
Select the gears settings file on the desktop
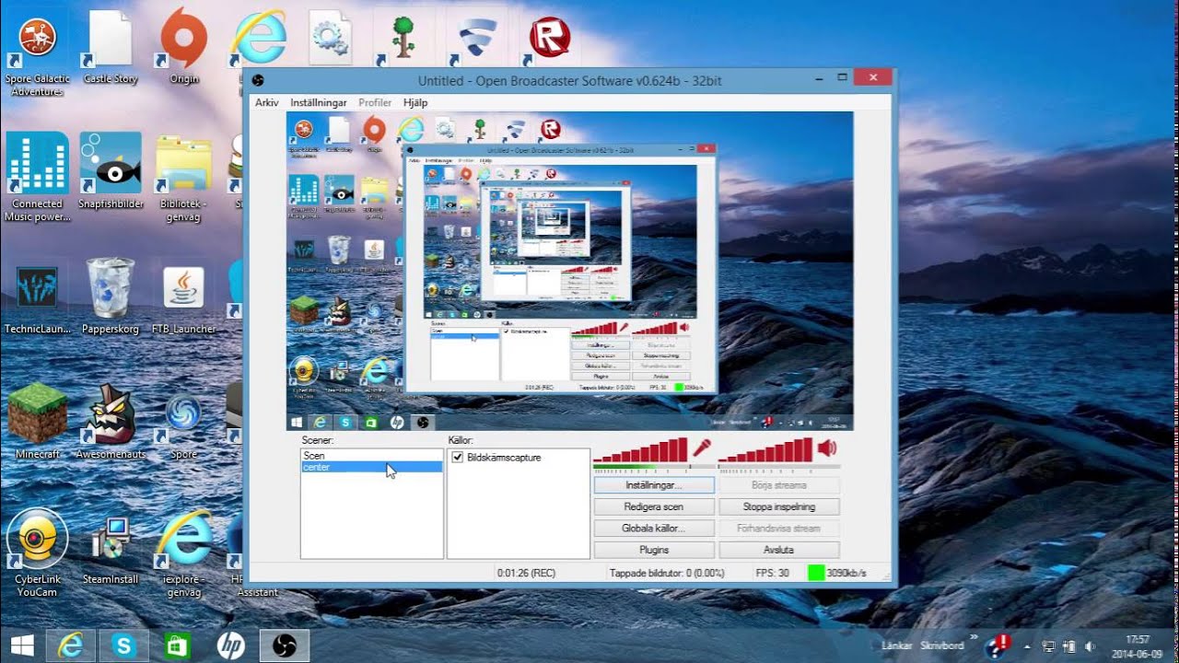tap(329, 37)
